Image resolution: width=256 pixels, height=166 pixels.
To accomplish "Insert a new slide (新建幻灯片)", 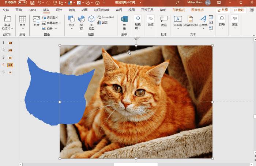I will coord(7,23).
